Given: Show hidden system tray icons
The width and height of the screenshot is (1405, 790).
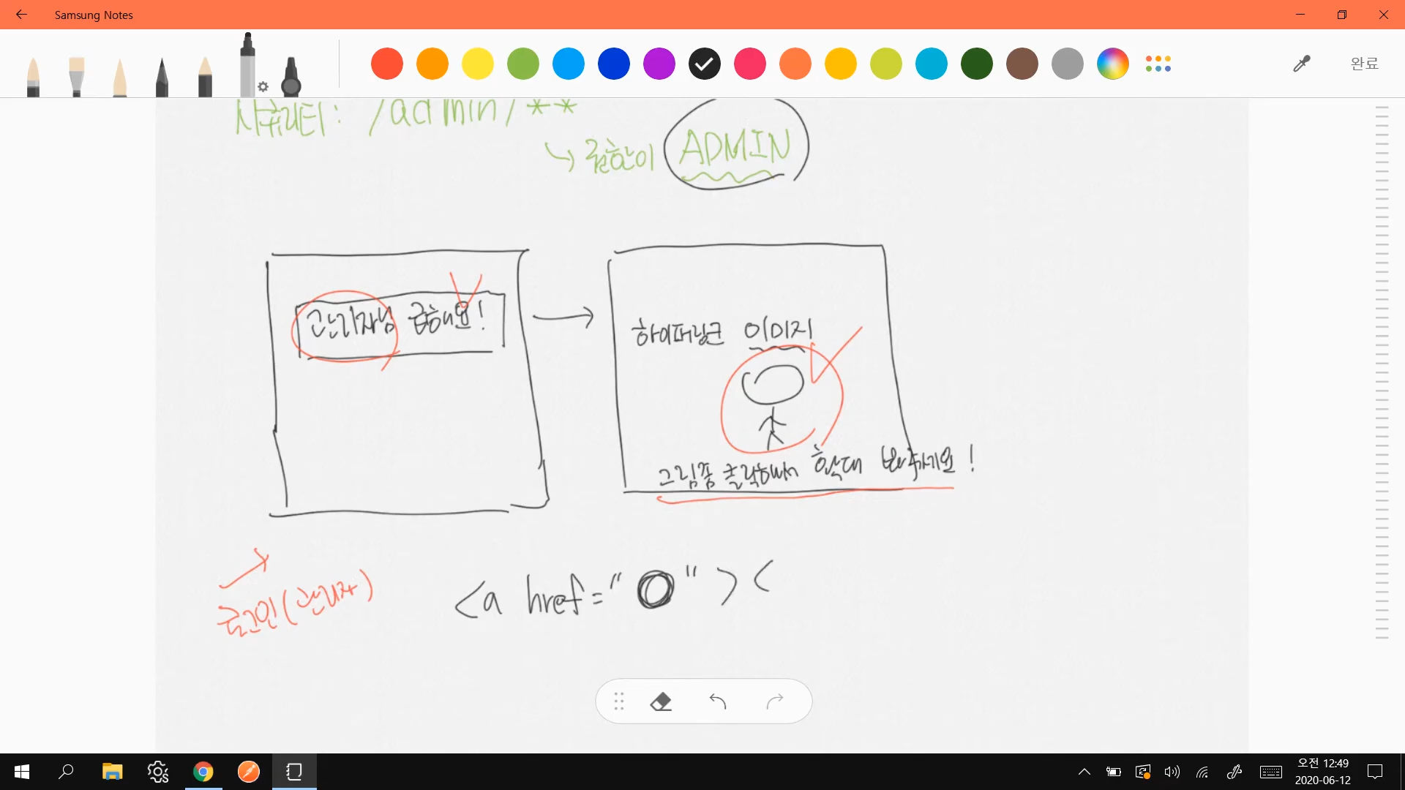Looking at the screenshot, I should [x=1084, y=772].
